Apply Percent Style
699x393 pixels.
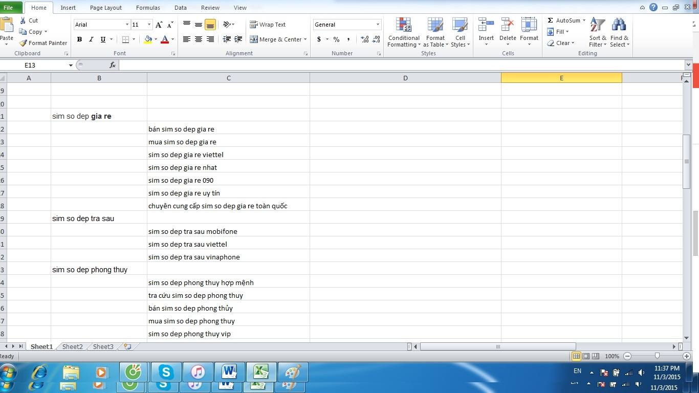click(x=336, y=39)
